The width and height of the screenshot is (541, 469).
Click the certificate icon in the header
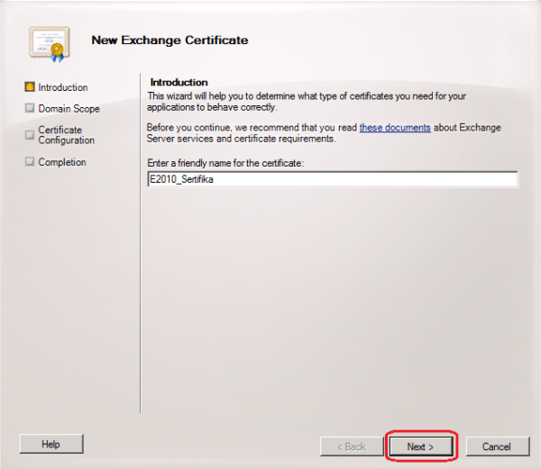[50, 44]
